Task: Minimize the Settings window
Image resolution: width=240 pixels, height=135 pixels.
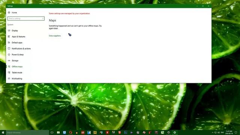Action: [197, 6]
